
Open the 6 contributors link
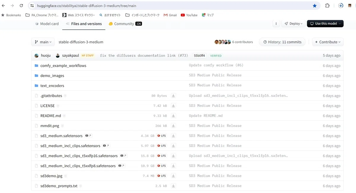(x=242, y=42)
